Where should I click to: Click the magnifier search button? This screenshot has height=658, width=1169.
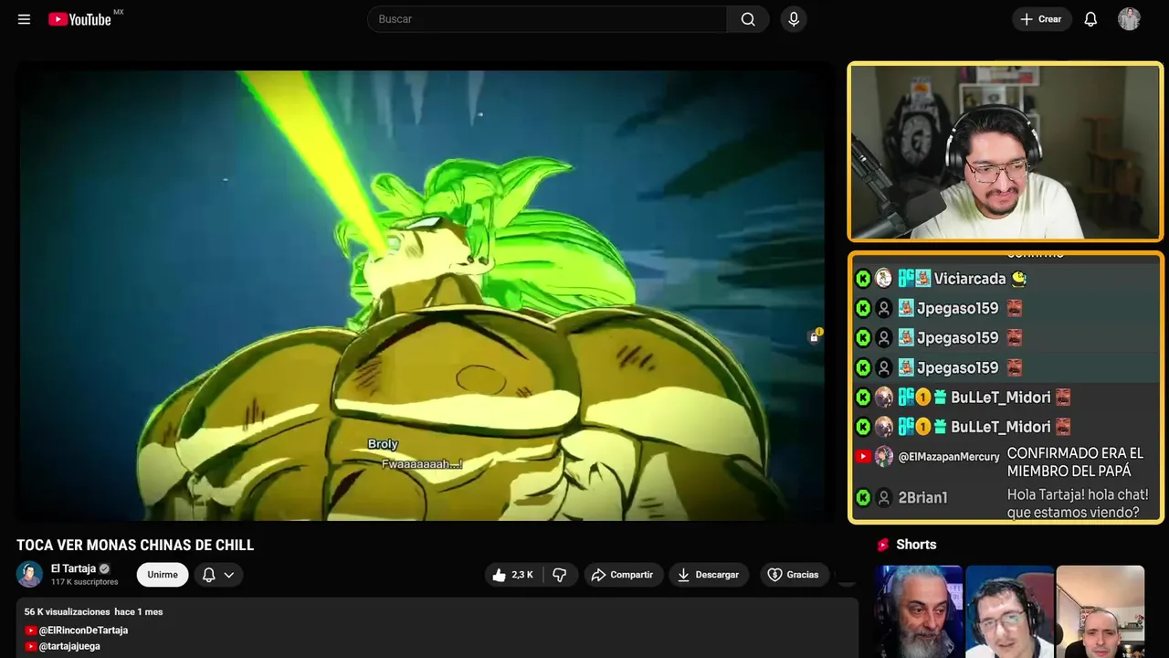tap(748, 19)
